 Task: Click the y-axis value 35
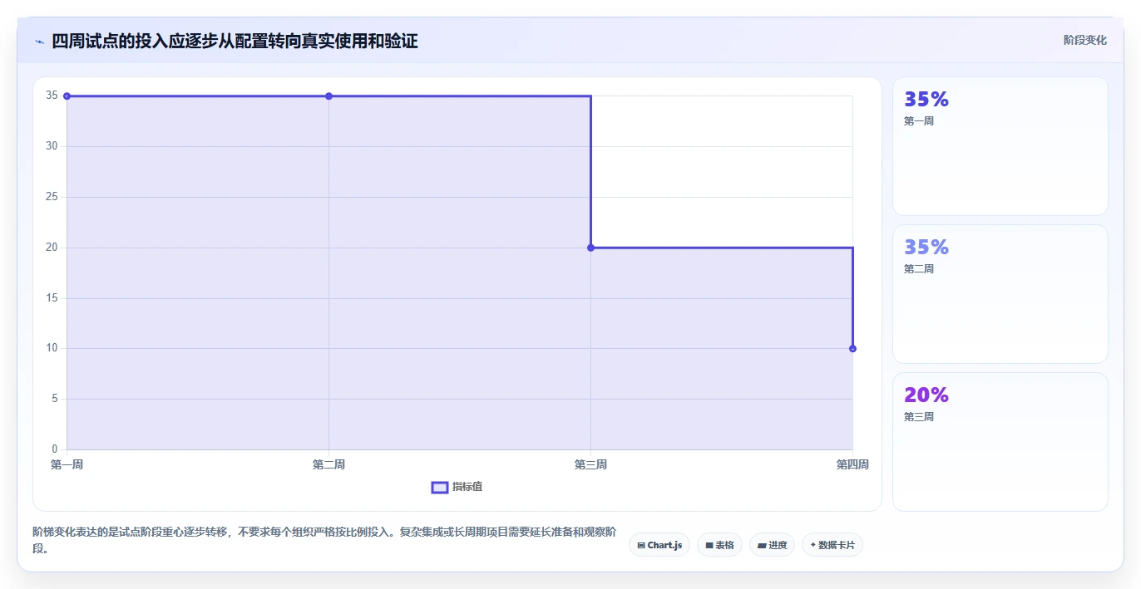pyautogui.click(x=52, y=96)
